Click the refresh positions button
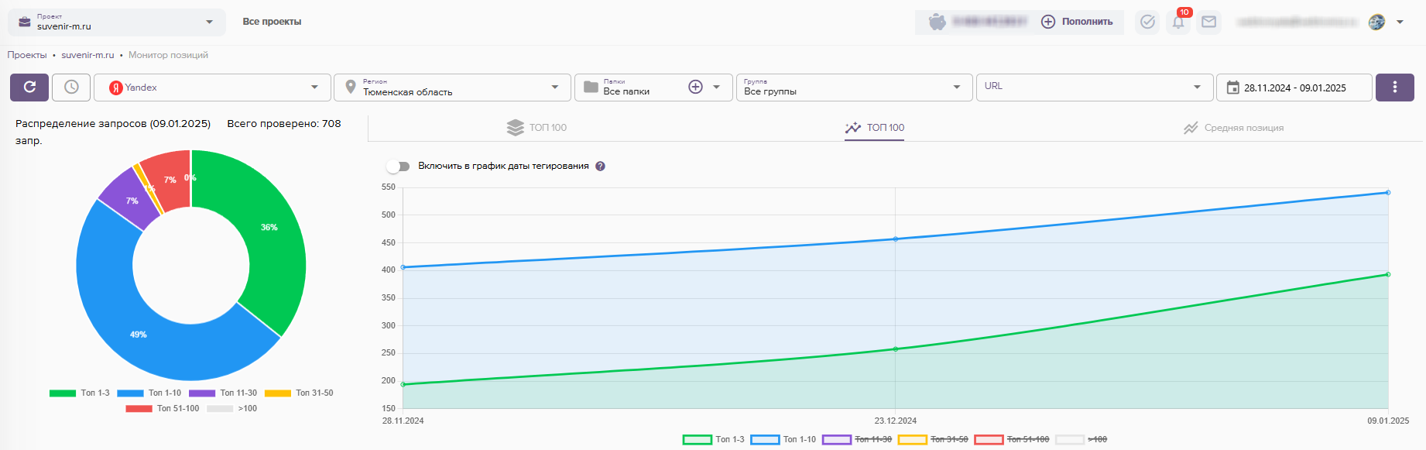Image resolution: width=1426 pixels, height=450 pixels. (x=29, y=88)
